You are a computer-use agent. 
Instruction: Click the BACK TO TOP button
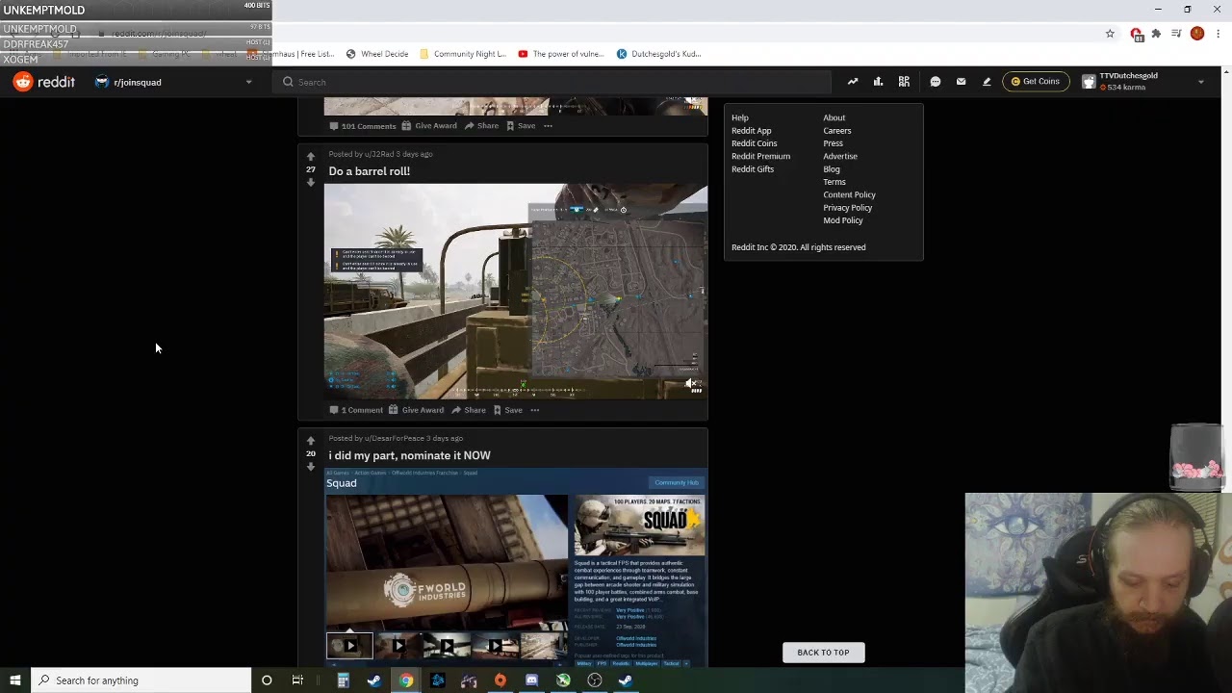(x=823, y=653)
